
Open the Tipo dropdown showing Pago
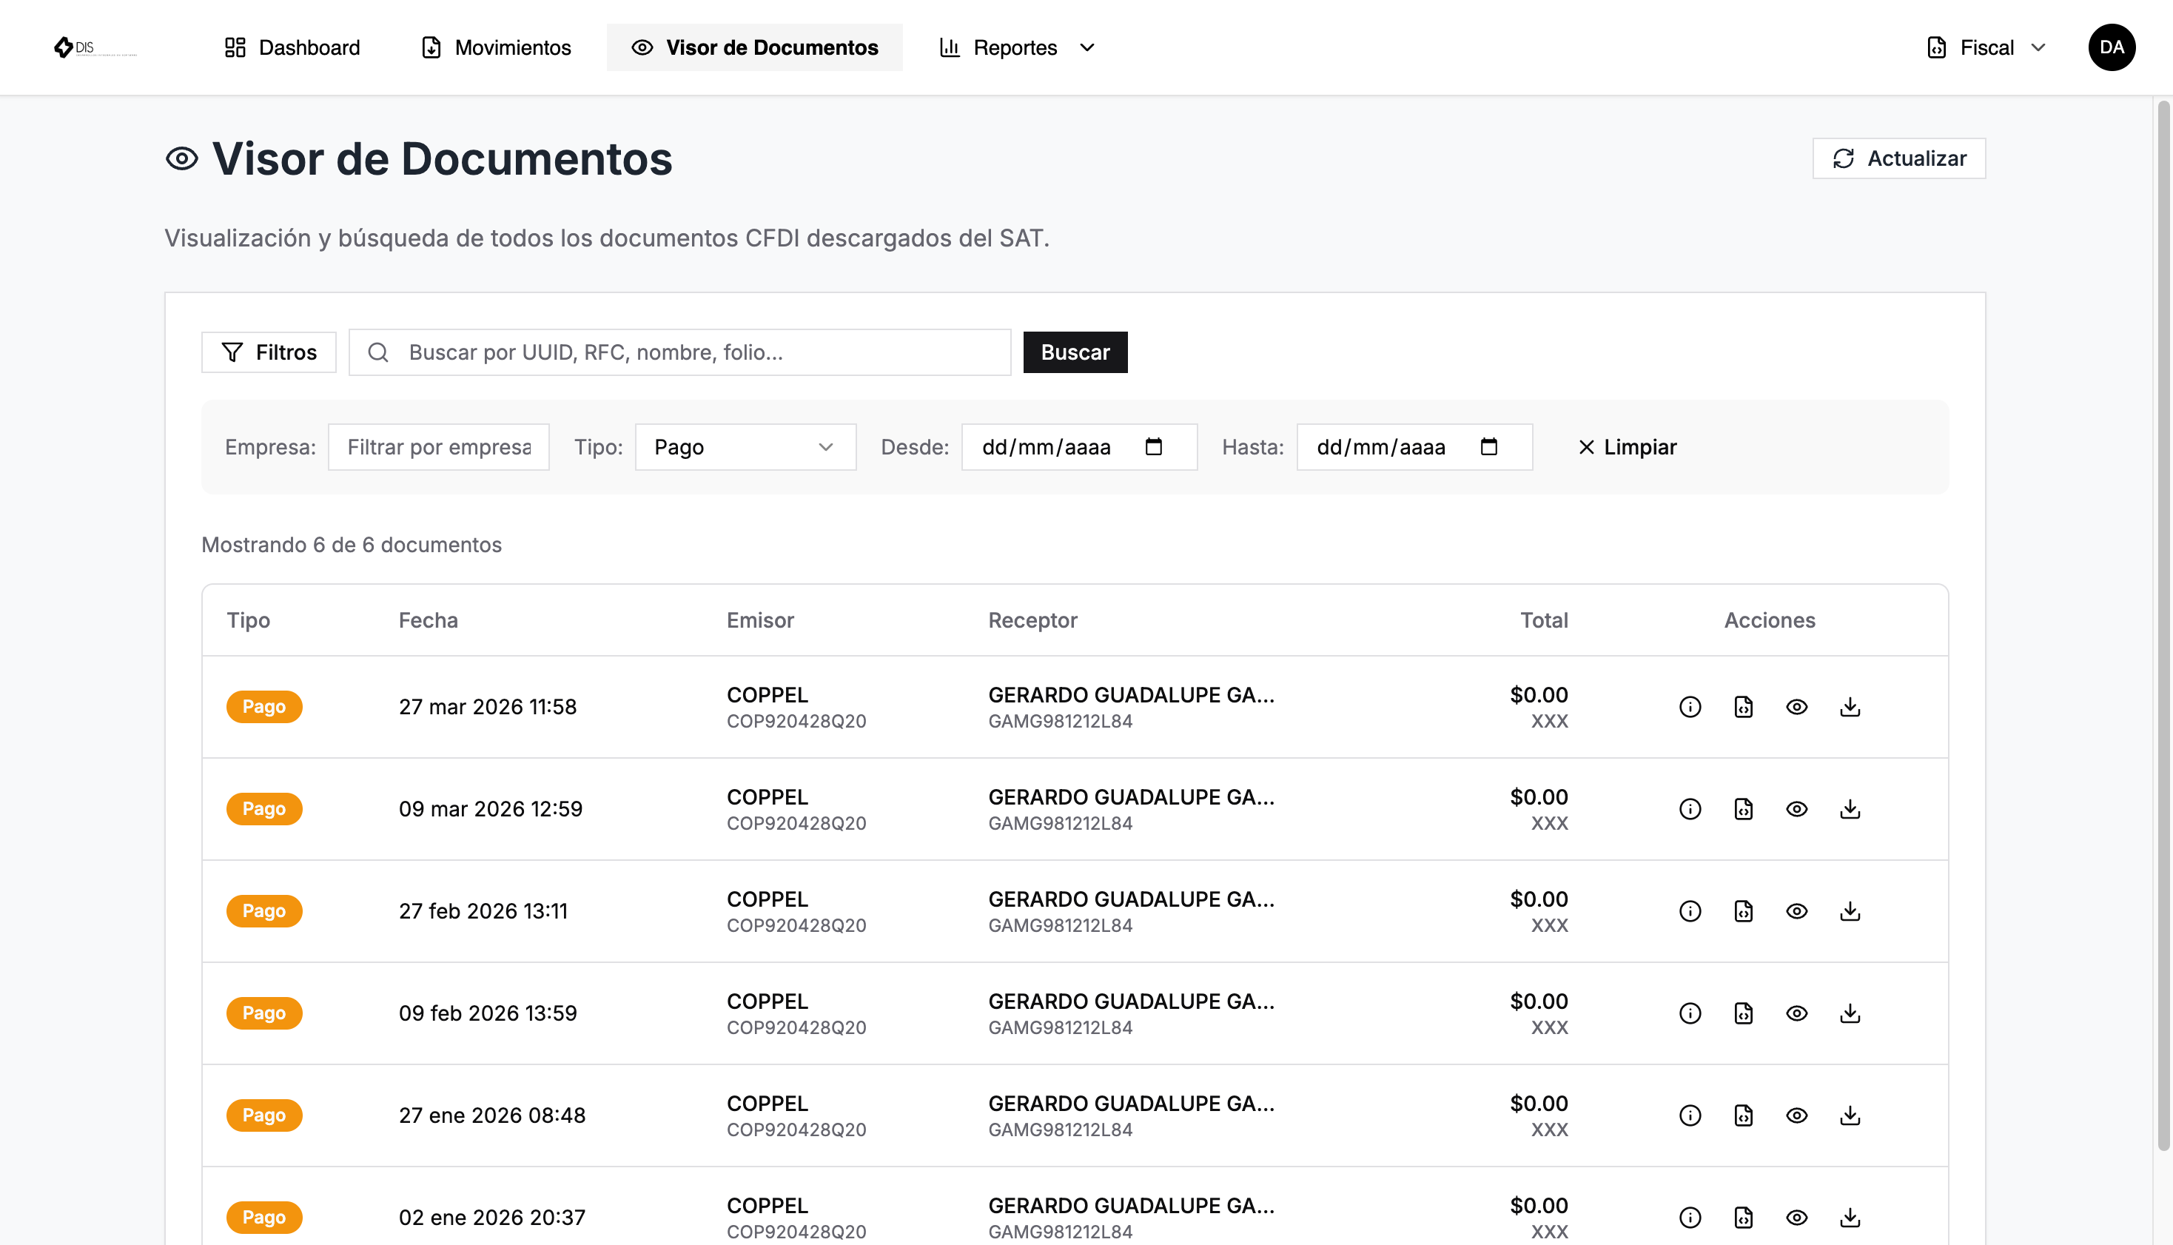tap(745, 447)
